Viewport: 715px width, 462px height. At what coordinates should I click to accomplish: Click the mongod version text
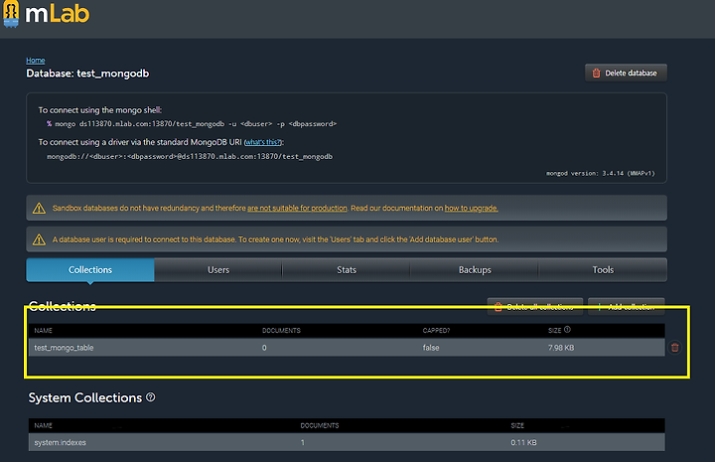(x=601, y=173)
